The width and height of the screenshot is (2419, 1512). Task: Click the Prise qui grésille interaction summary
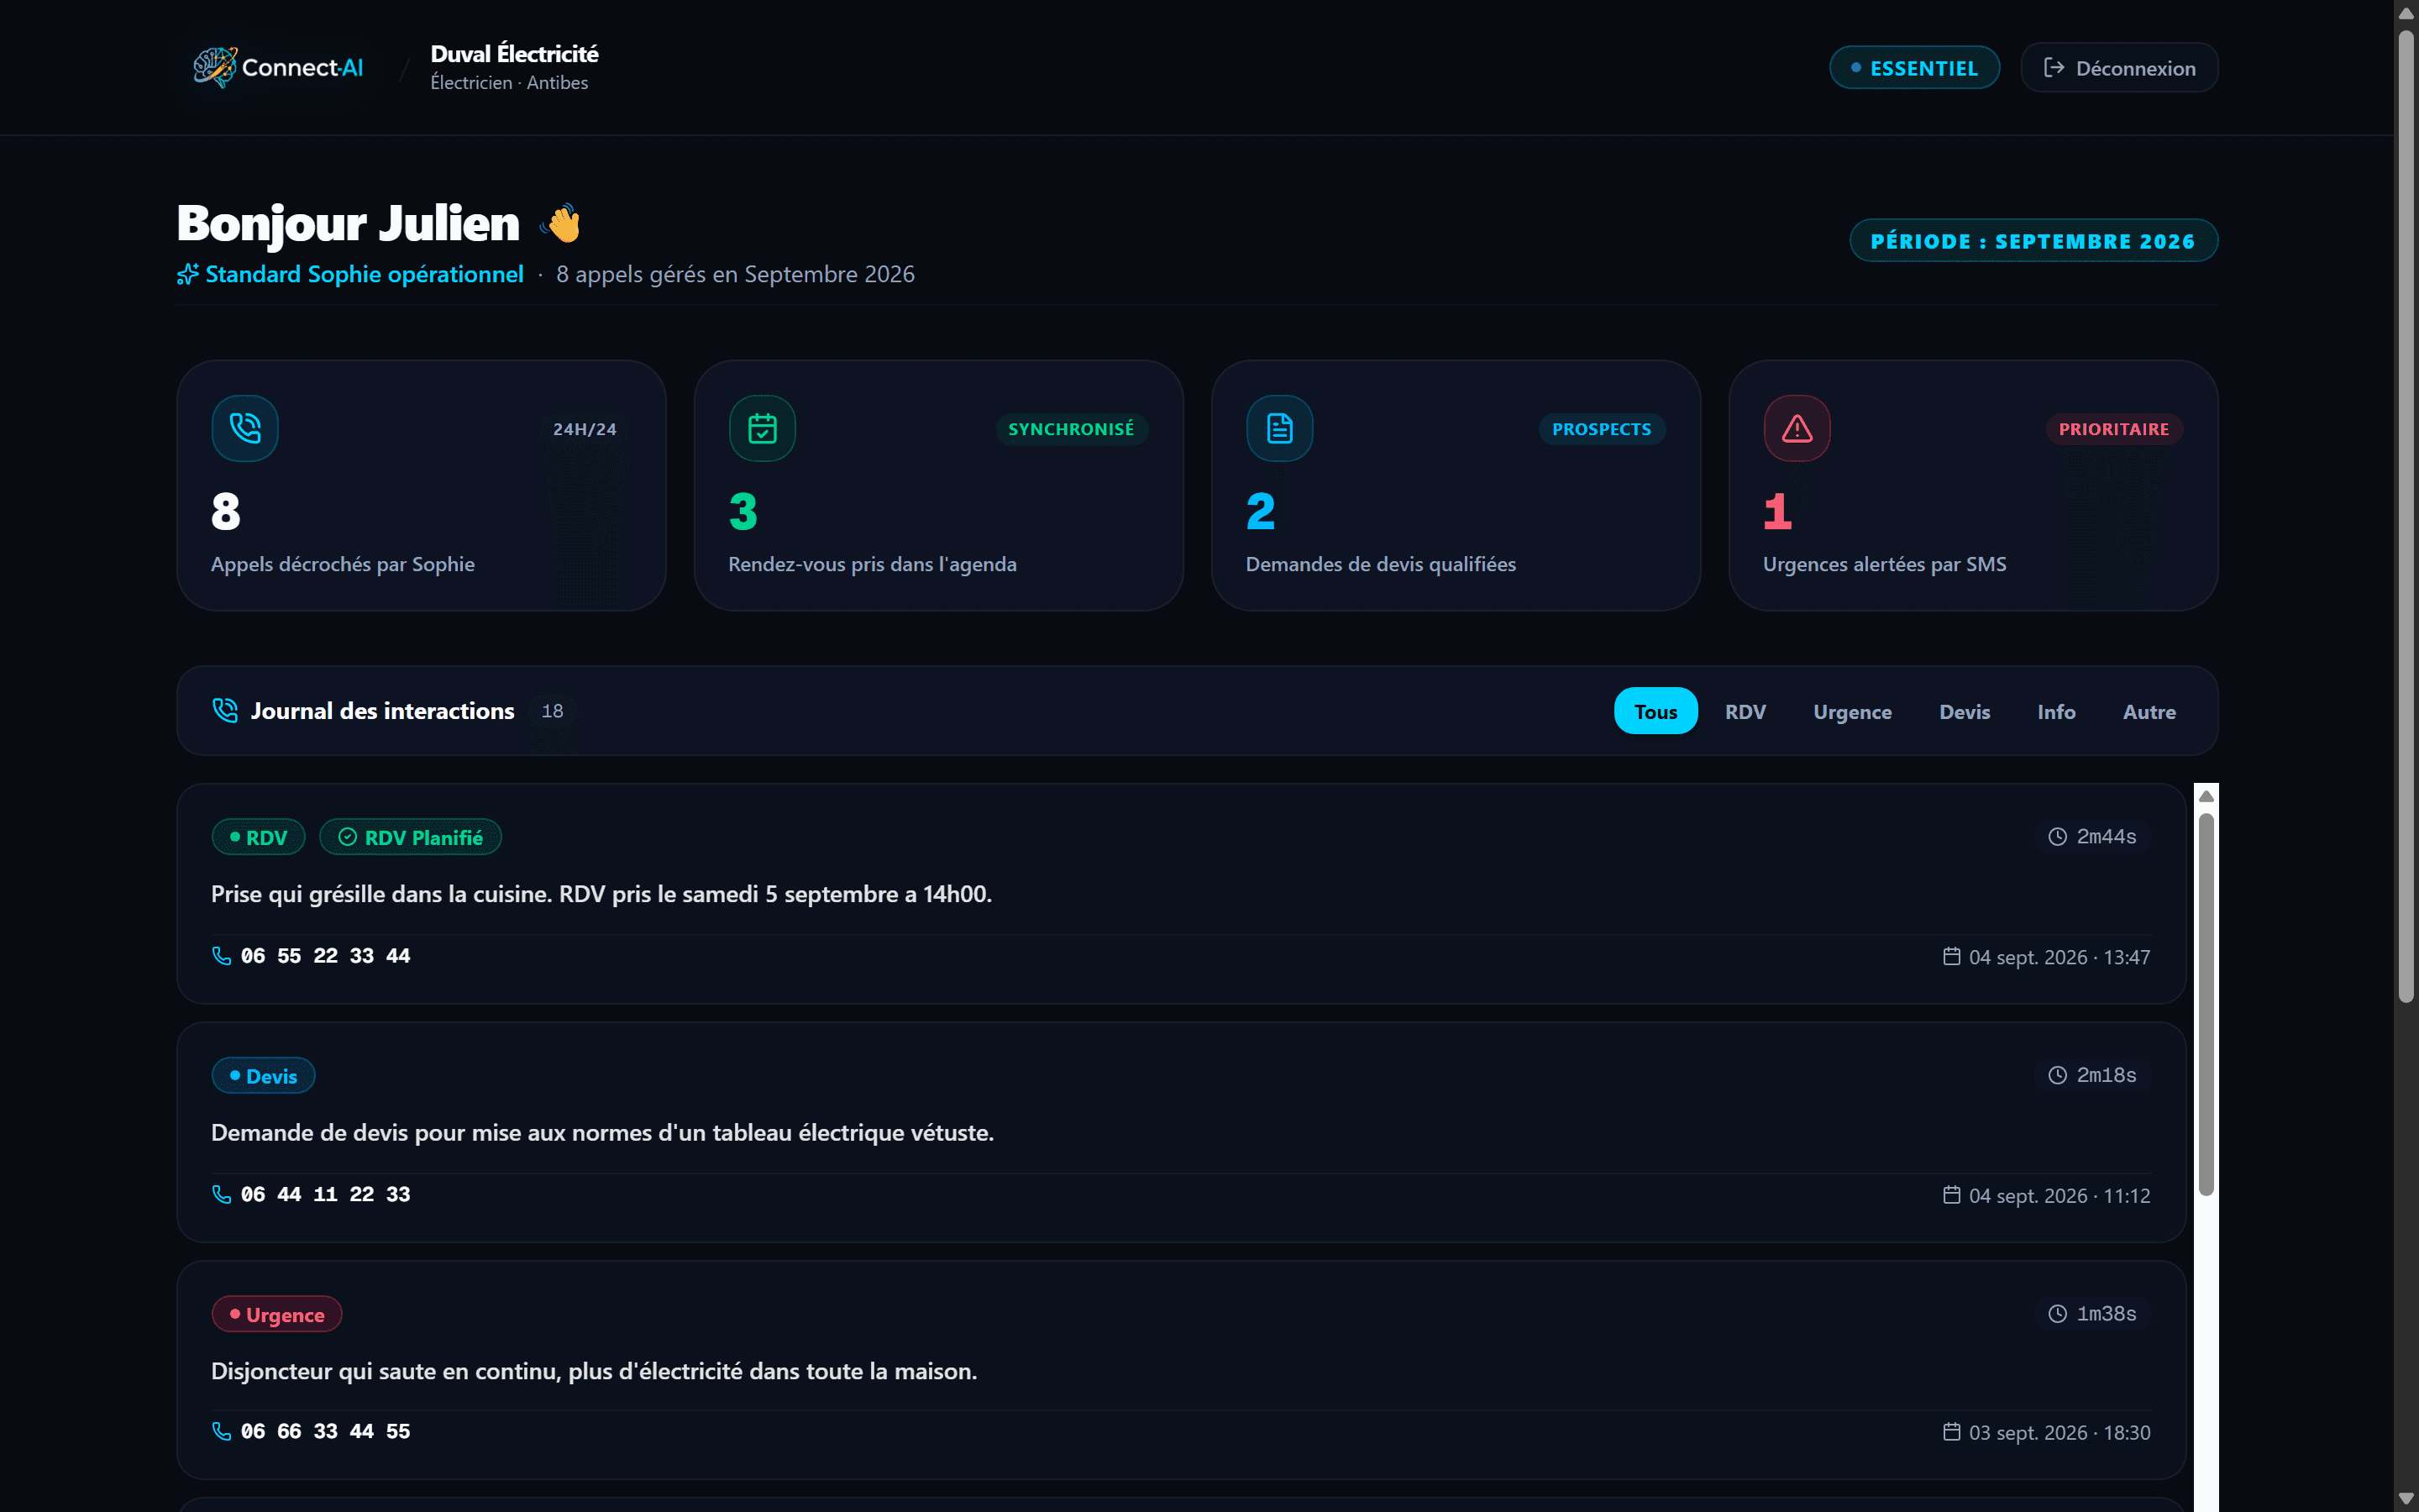tap(601, 894)
